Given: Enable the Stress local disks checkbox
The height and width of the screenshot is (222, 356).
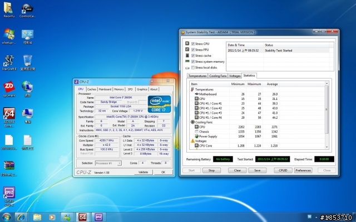Looking at the screenshot, I should [193, 67].
